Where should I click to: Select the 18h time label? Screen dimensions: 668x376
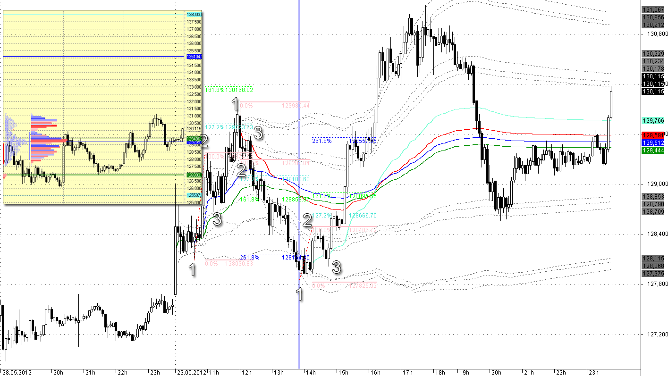[x=440, y=372]
